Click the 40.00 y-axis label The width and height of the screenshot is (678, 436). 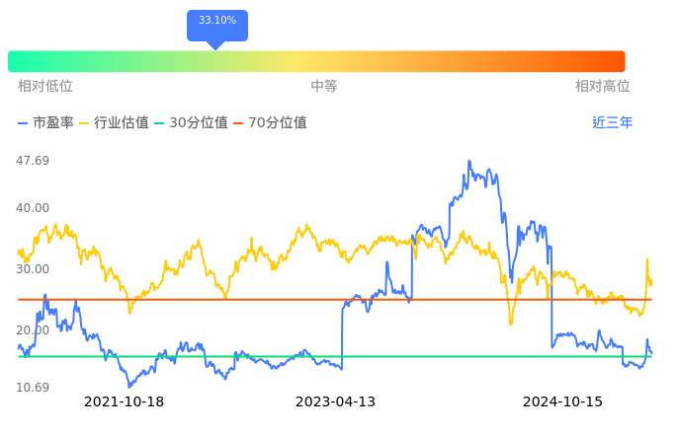[x=34, y=208]
